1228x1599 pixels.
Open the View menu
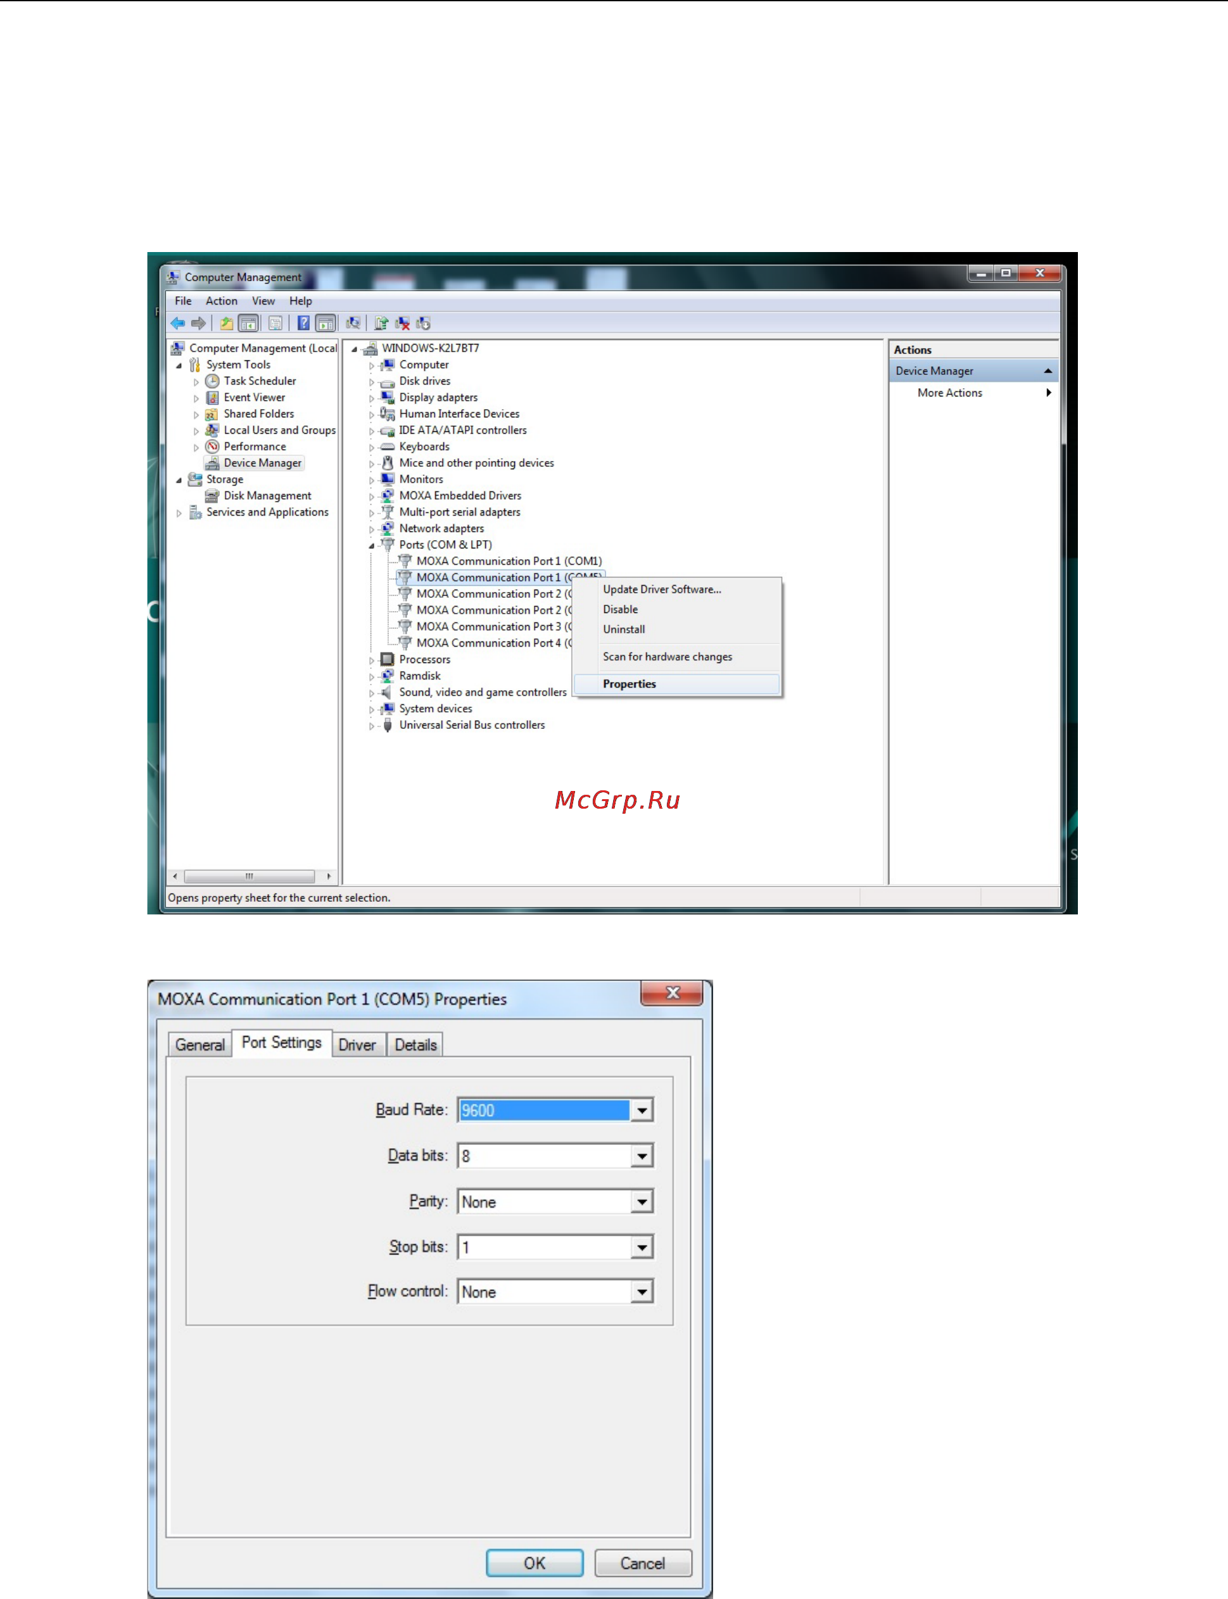pos(263,301)
